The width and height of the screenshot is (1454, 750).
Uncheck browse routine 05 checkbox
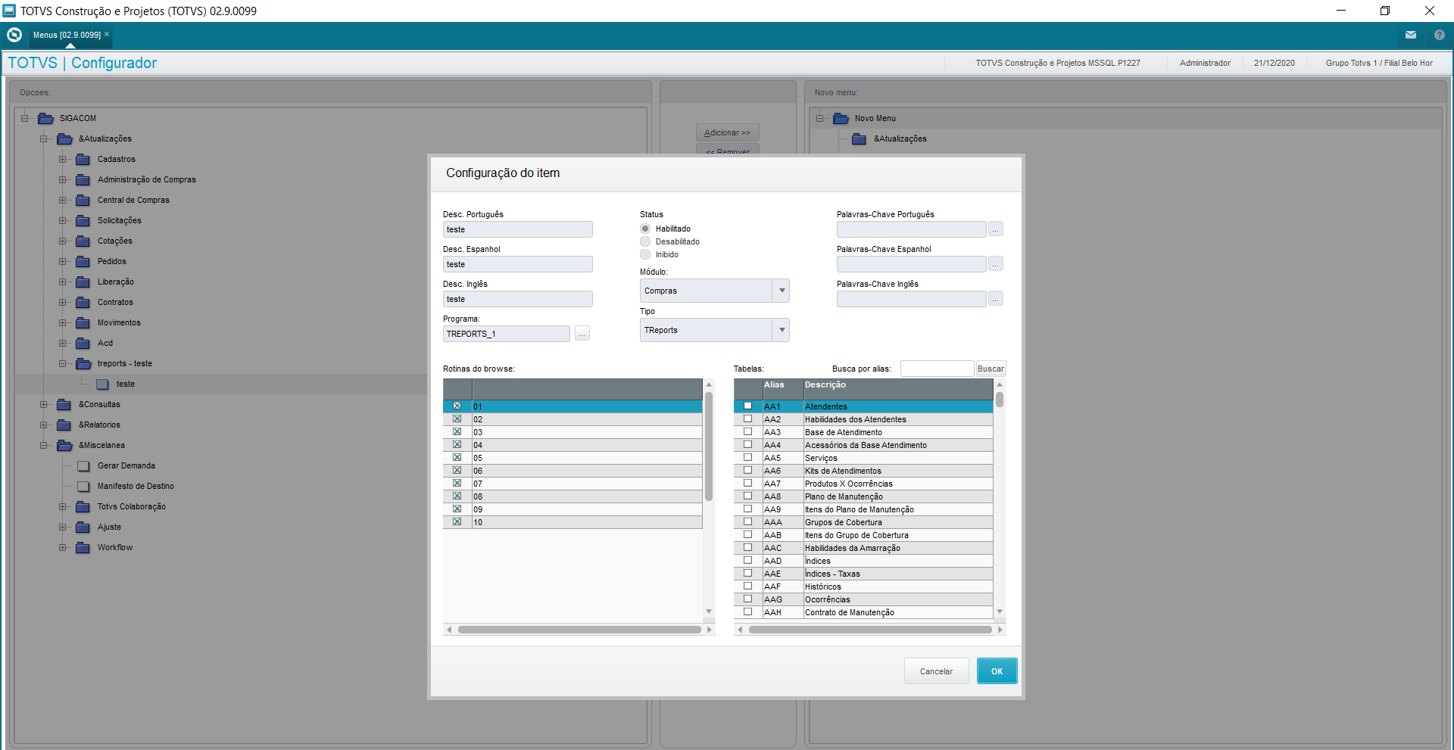tap(457, 458)
